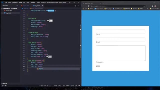Open the Font Awesome bookmark

pos(99,9)
